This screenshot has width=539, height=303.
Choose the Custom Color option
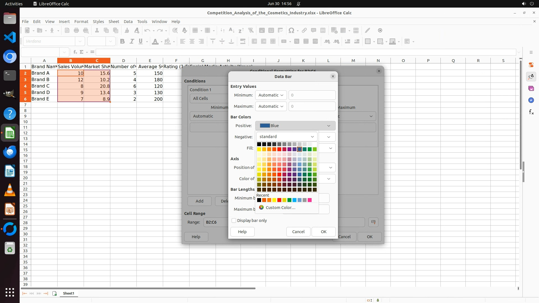click(x=280, y=208)
